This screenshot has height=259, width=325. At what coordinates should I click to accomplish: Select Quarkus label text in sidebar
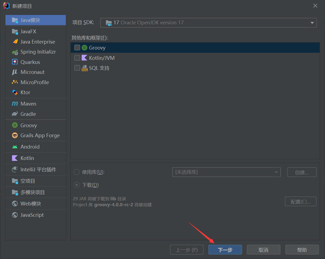pyautogui.click(x=30, y=62)
